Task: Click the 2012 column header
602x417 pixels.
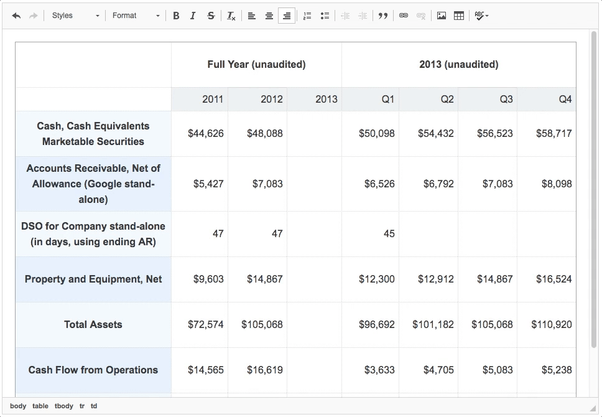Action: 257,99
